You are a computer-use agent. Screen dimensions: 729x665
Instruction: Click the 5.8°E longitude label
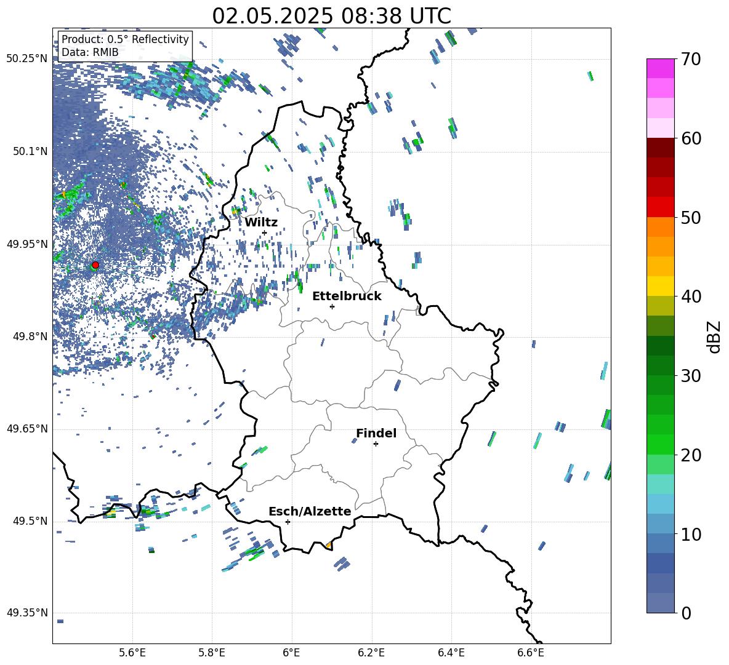pyautogui.click(x=212, y=653)
